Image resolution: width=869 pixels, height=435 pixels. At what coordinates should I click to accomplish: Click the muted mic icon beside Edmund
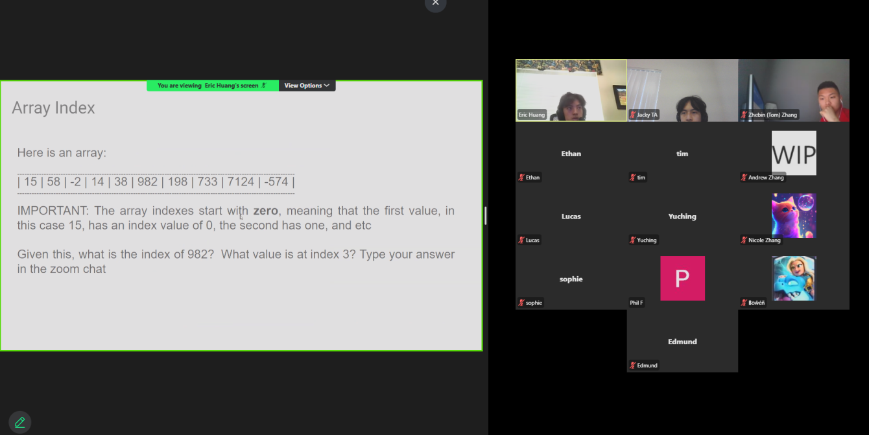632,366
